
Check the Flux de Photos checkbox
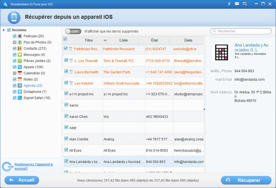[15, 42]
